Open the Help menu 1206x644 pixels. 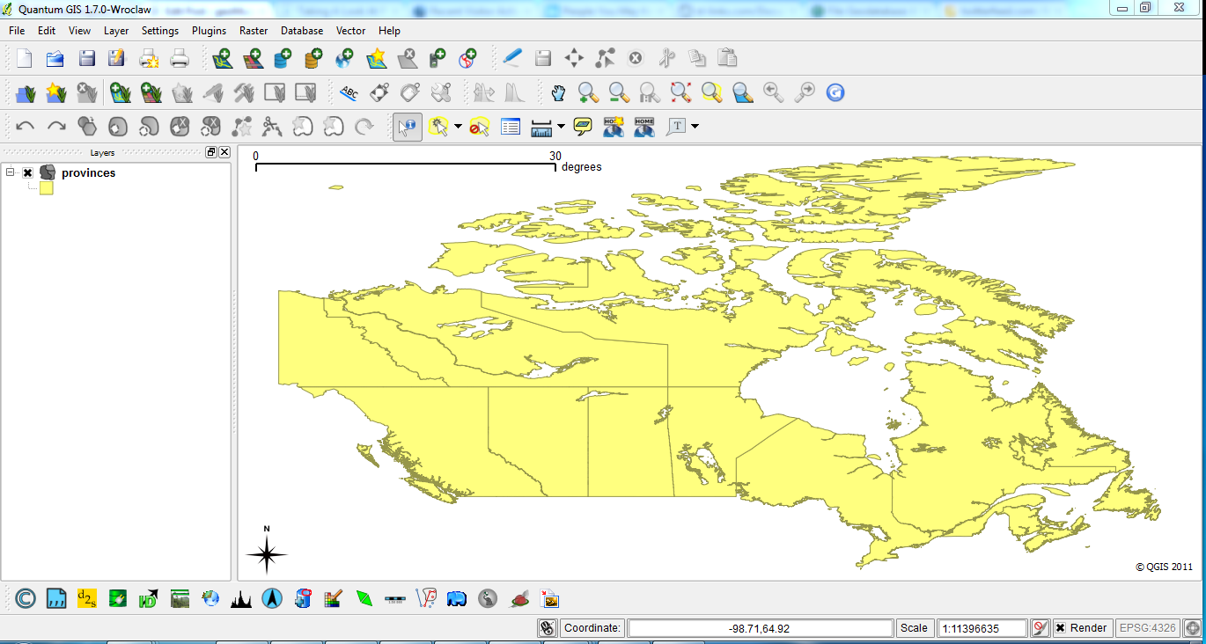point(389,30)
